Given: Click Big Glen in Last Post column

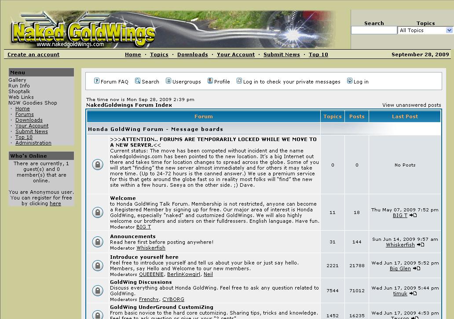Looking at the screenshot, I should coord(400,268).
